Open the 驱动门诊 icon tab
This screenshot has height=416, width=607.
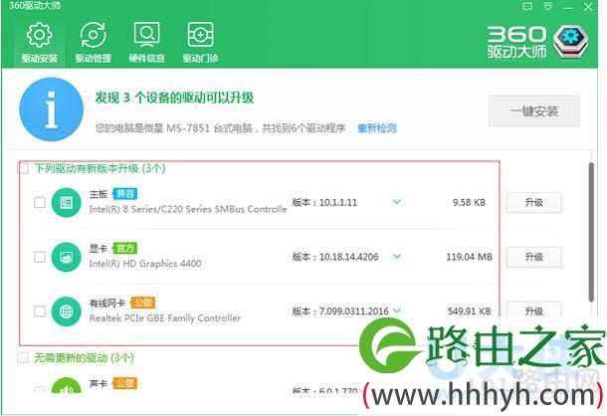coord(199,41)
